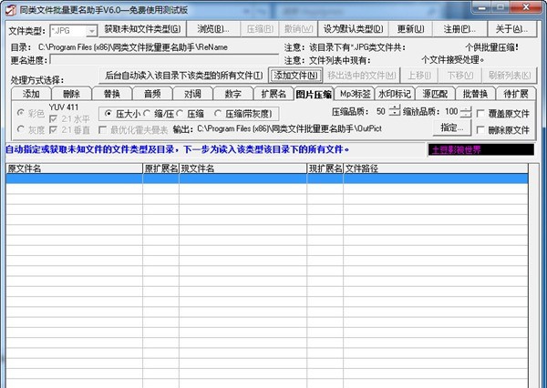Switch to the 删除 tab
The image size is (547, 388).
pyautogui.click(x=71, y=94)
